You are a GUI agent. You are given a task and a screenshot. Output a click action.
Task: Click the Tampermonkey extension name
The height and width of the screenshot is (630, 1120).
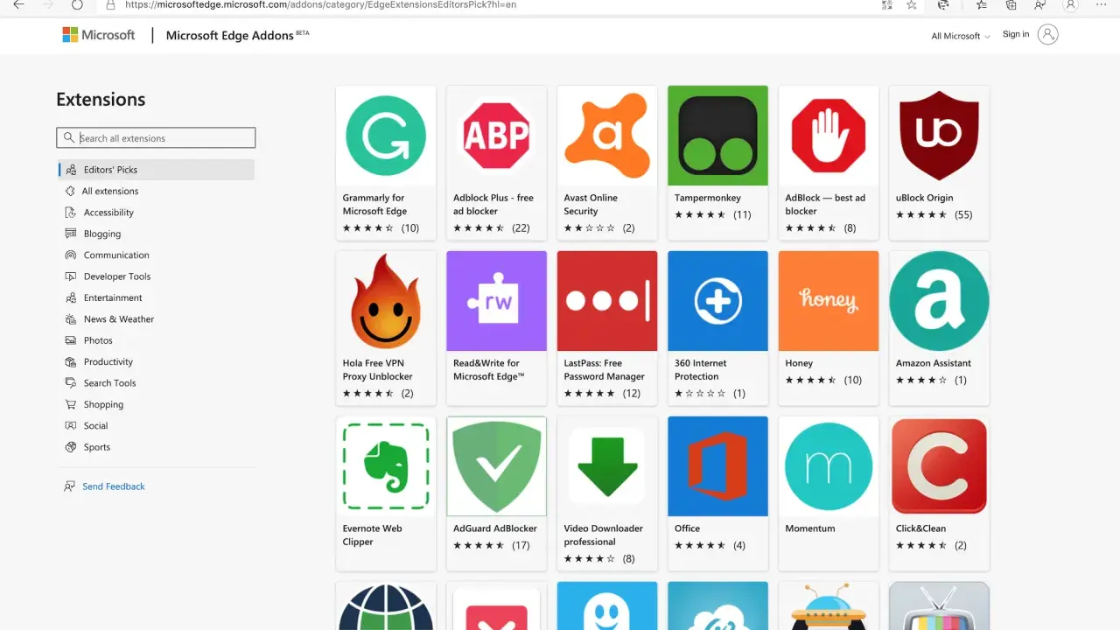(x=708, y=198)
